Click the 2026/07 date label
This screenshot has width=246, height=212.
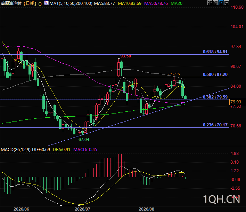pyautogui.click(x=82, y=209)
